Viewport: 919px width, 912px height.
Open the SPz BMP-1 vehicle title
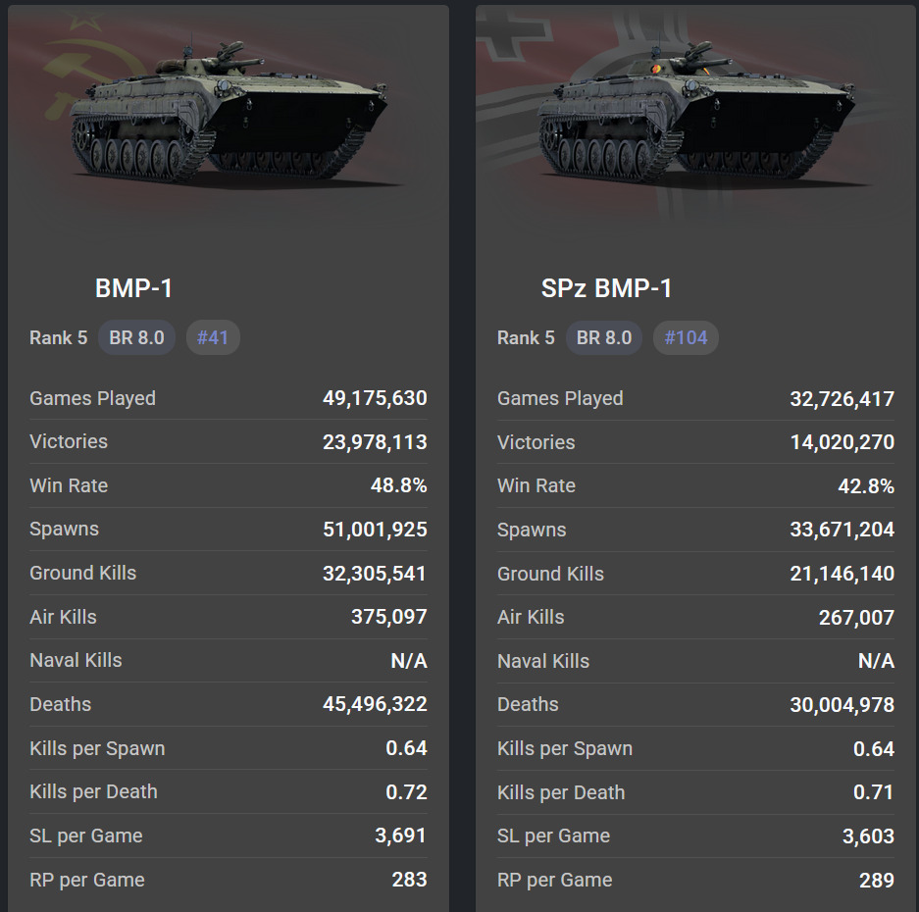[607, 288]
